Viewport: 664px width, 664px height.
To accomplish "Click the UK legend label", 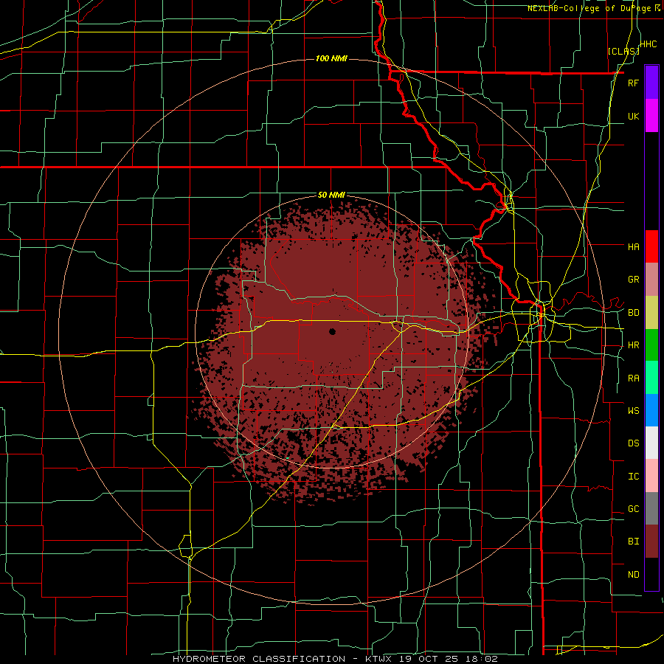I will [x=633, y=116].
